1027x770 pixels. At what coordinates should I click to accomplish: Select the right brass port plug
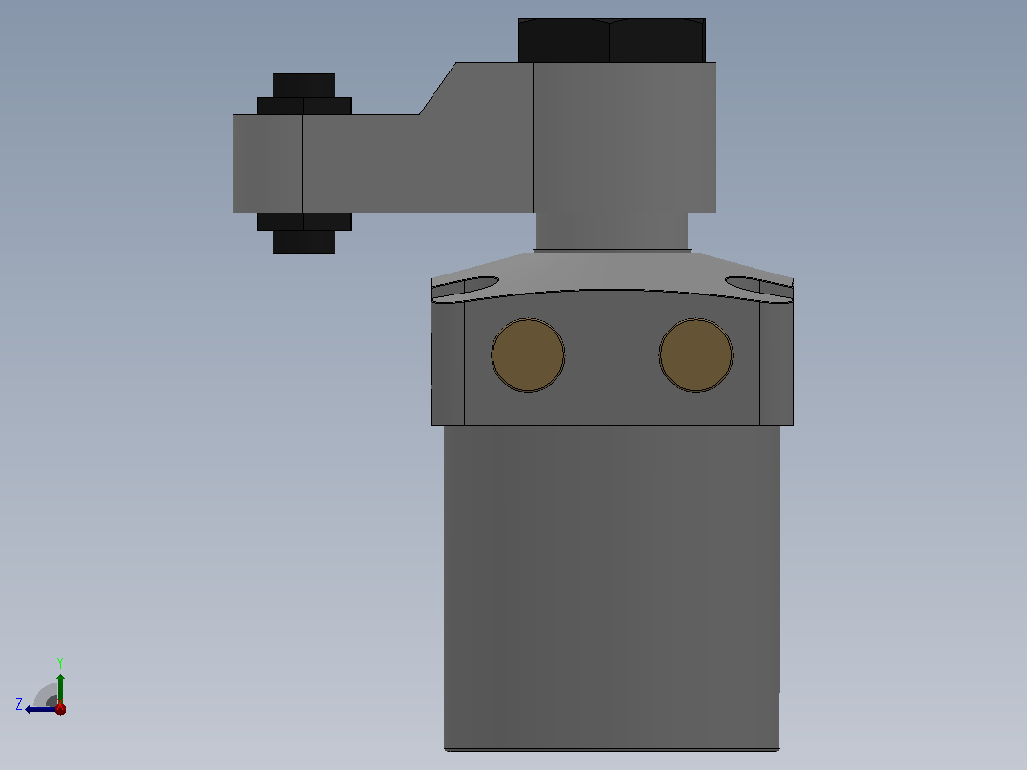pyautogui.click(x=695, y=355)
